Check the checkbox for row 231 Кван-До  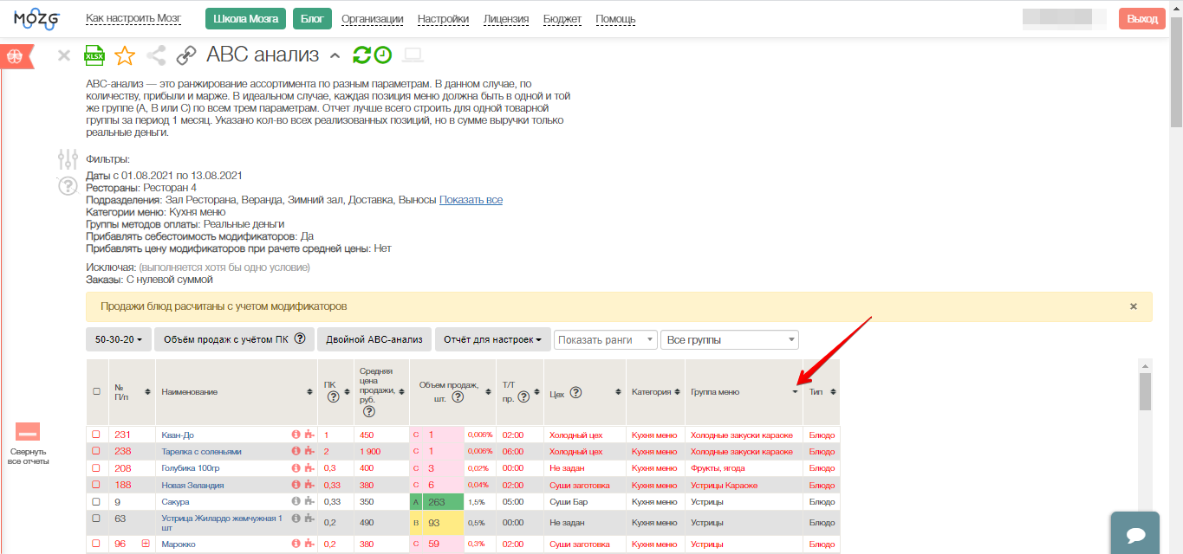coord(96,435)
